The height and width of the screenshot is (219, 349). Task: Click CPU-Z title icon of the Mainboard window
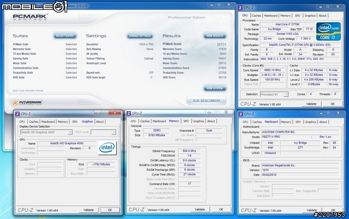click(240, 114)
